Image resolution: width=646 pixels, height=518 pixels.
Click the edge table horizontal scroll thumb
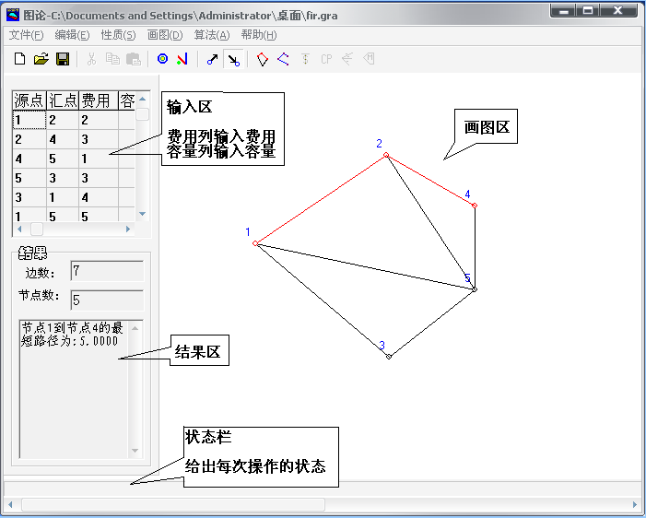coord(37,230)
